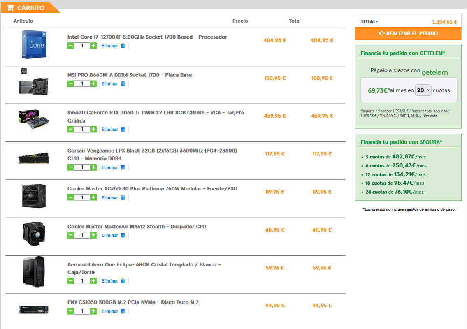The image size is (467, 329).
Task: Open the cuotas dropdown showing 20
Action: (423, 90)
